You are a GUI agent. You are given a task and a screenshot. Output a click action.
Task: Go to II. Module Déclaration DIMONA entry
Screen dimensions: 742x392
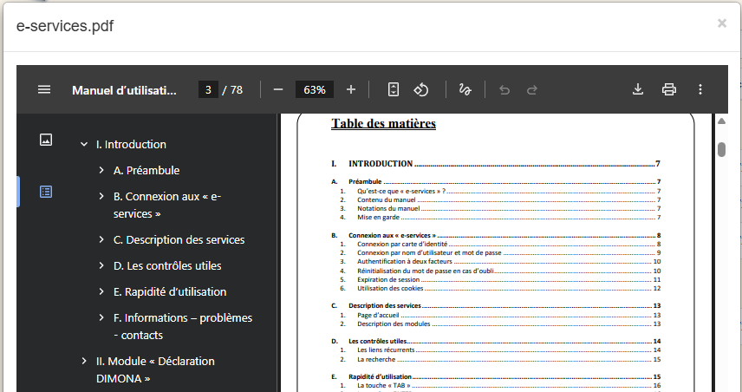point(155,369)
